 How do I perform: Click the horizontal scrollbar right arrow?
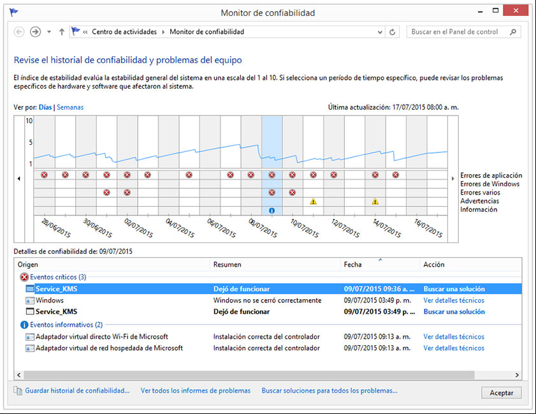(517, 375)
